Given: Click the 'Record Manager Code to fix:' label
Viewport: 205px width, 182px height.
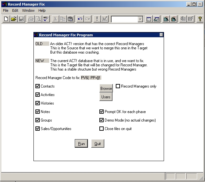Looking at the screenshot, I should [58, 78].
